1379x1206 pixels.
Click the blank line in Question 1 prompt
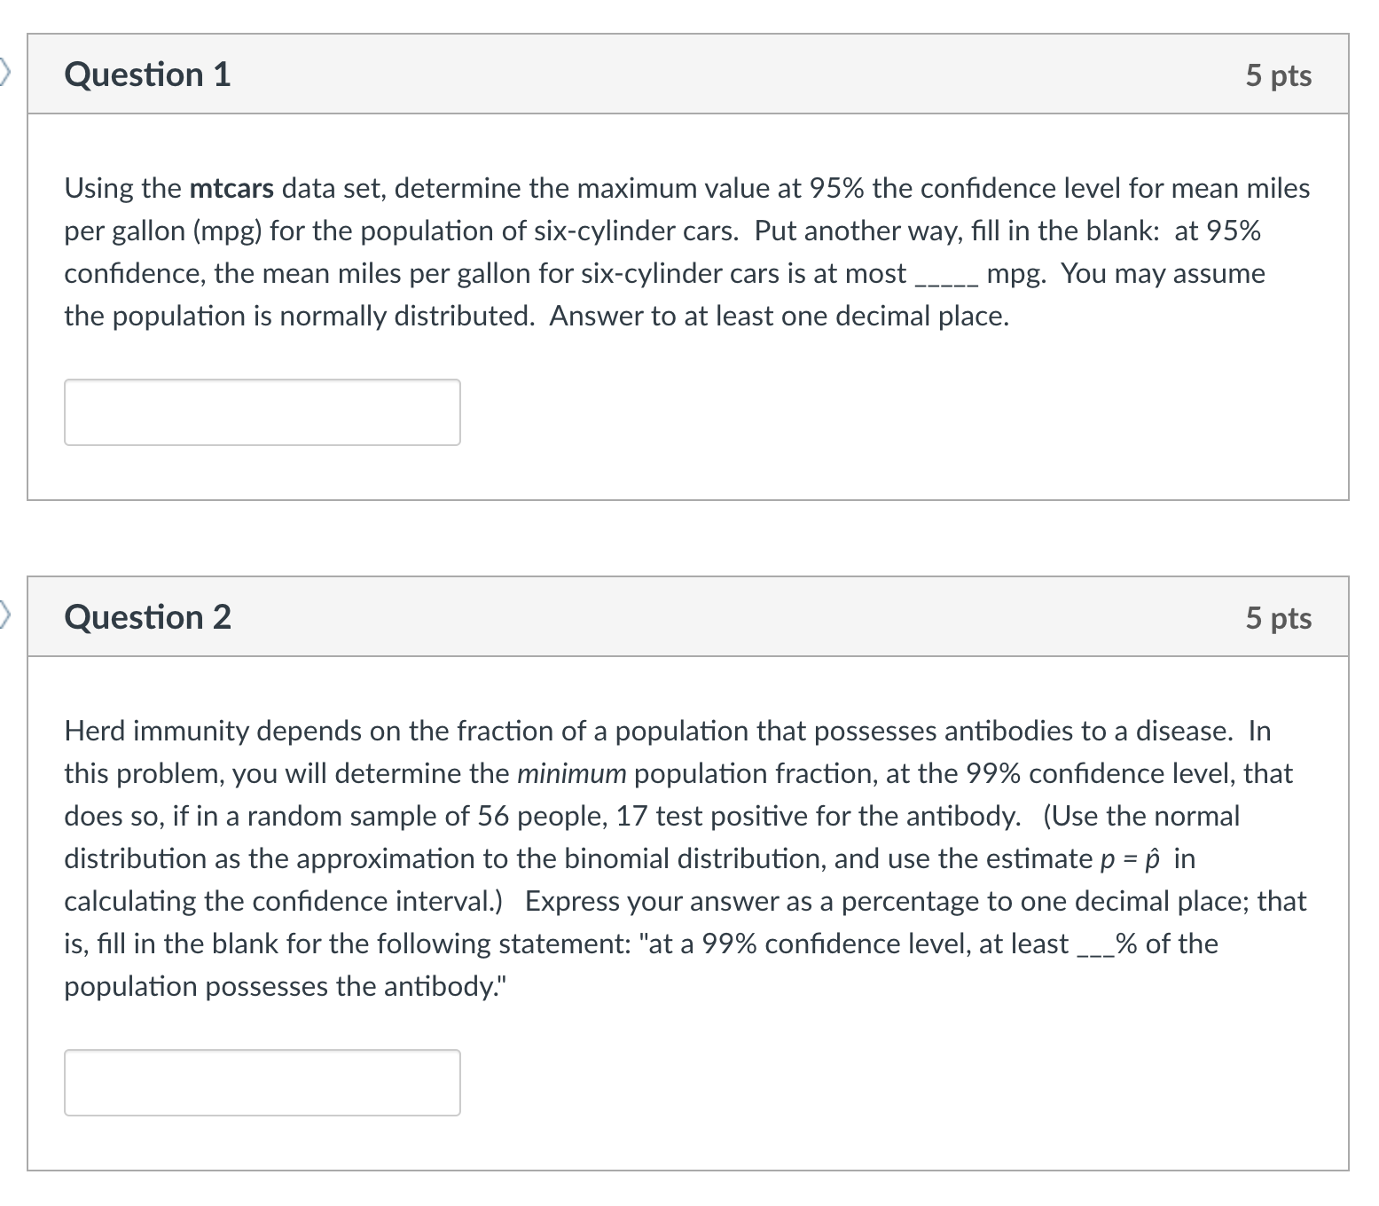[x=944, y=278]
